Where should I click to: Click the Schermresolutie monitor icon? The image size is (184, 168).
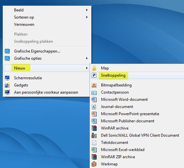(7, 78)
